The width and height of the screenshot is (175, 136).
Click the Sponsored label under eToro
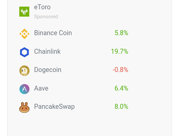click(x=46, y=17)
